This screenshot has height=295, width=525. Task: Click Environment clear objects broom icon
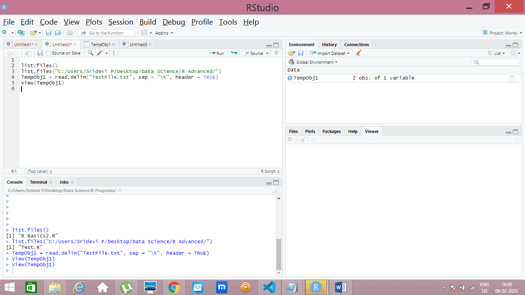pyautogui.click(x=358, y=53)
